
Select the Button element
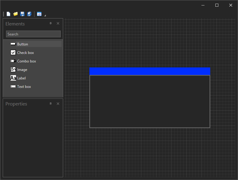(x=36, y=44)
